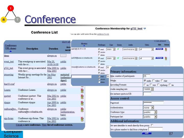The width and height of the screenshot is (184, 138).
Task: Click View list of conference servers link
Action: click(44, 125)
